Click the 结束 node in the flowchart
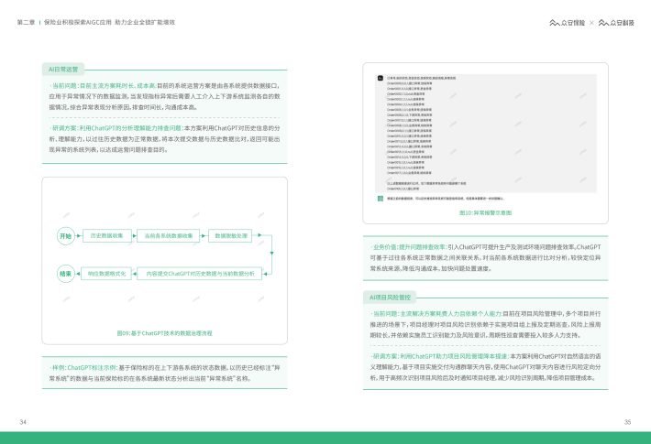651x444 pixels. [65, 273]
